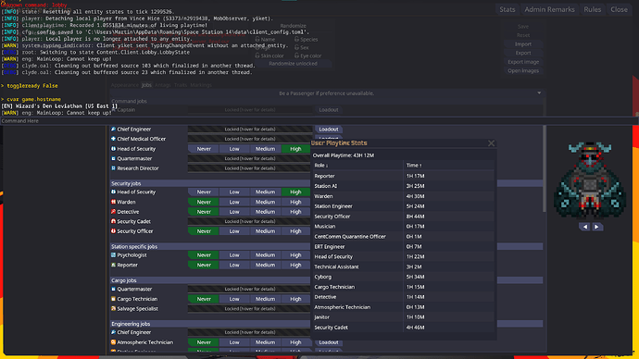This screenshot has width=639, height=359.
Task: Set Warden priority to High
Action: [x=295, y=202]
